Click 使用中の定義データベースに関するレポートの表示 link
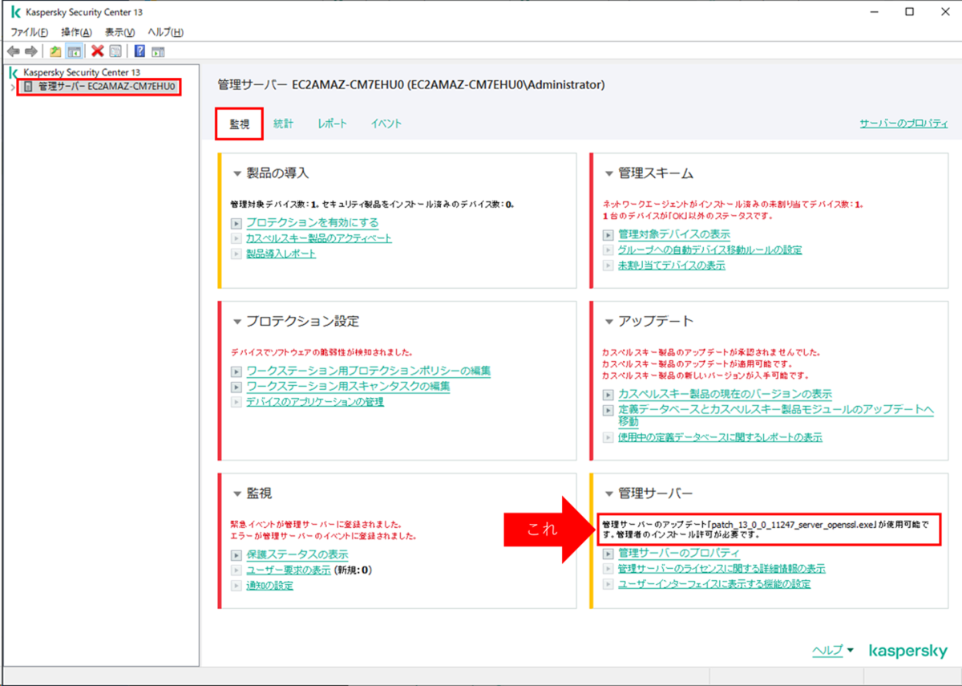Image resolution: width=962 pixels, height=686 pixels. (x=720, y=437)
